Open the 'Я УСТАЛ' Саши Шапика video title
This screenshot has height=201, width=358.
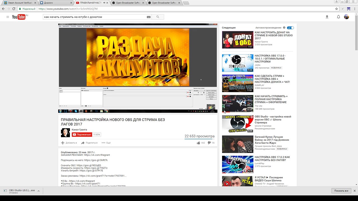pyautogui.click(x=269, y=179)
